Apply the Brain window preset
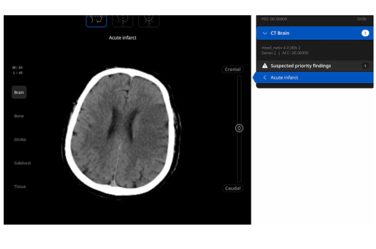This screenshot has height=249, width=376. [x=19, y=92]
